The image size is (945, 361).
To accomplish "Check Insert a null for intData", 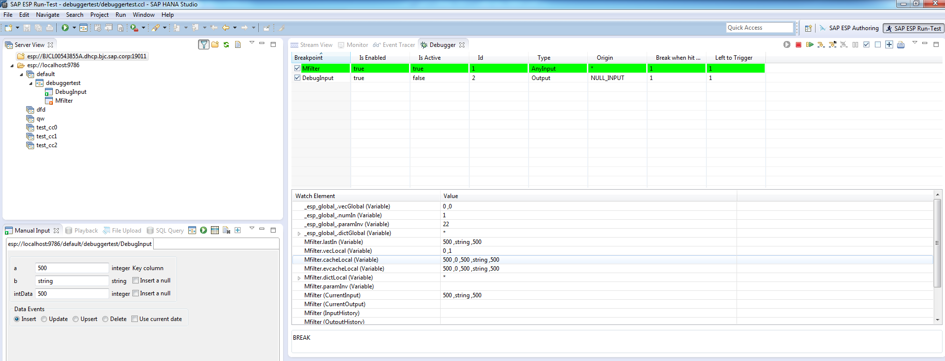I will [x=135, y=293].
